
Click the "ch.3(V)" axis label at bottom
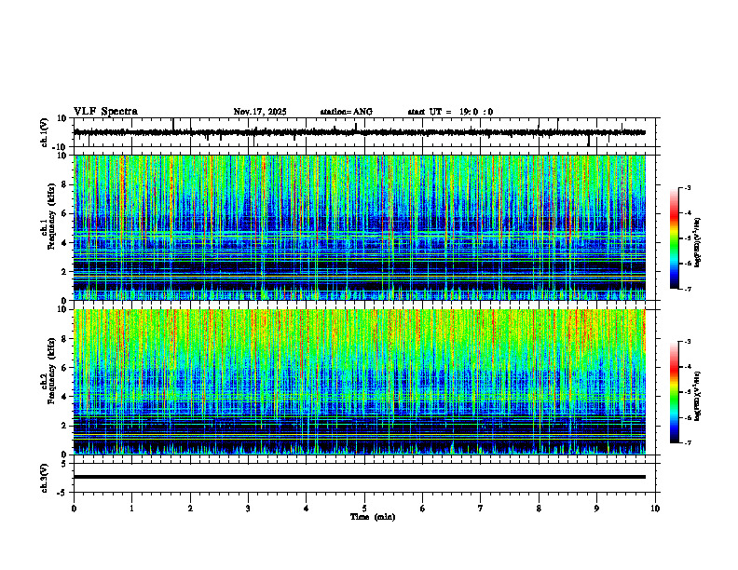45,478
